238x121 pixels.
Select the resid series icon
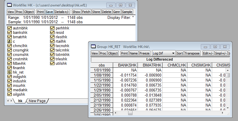tap(52, 32)
